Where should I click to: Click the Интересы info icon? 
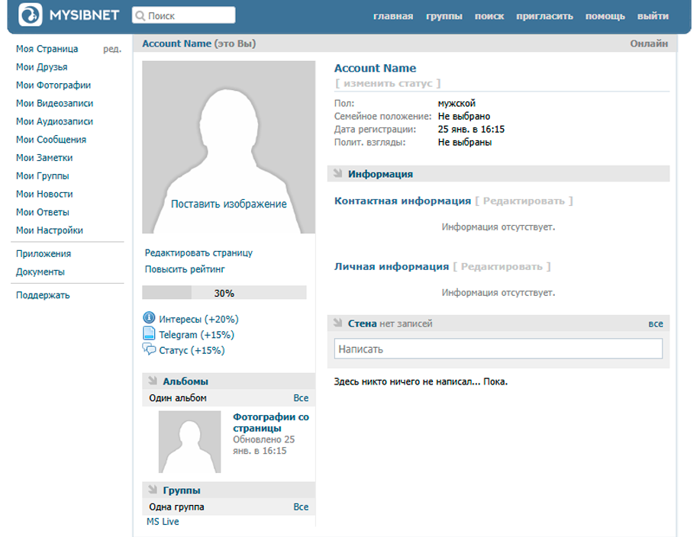149,318
